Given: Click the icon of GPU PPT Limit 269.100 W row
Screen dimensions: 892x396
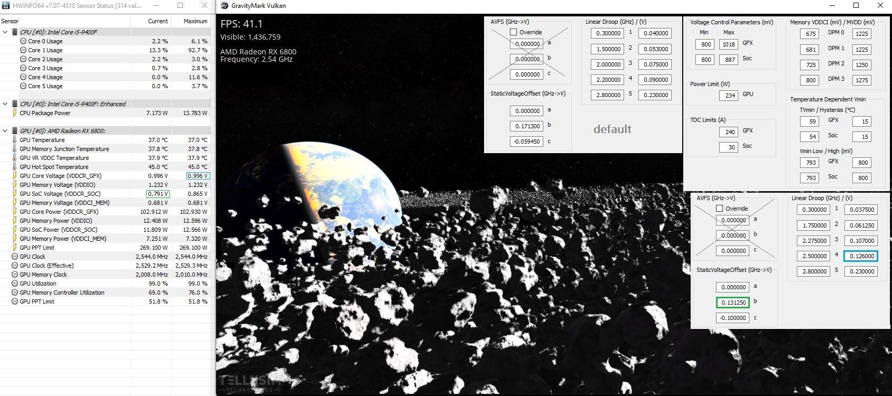Looking at the screenshot, I should 15,248.
